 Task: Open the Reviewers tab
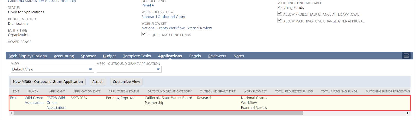coord(217,56)
